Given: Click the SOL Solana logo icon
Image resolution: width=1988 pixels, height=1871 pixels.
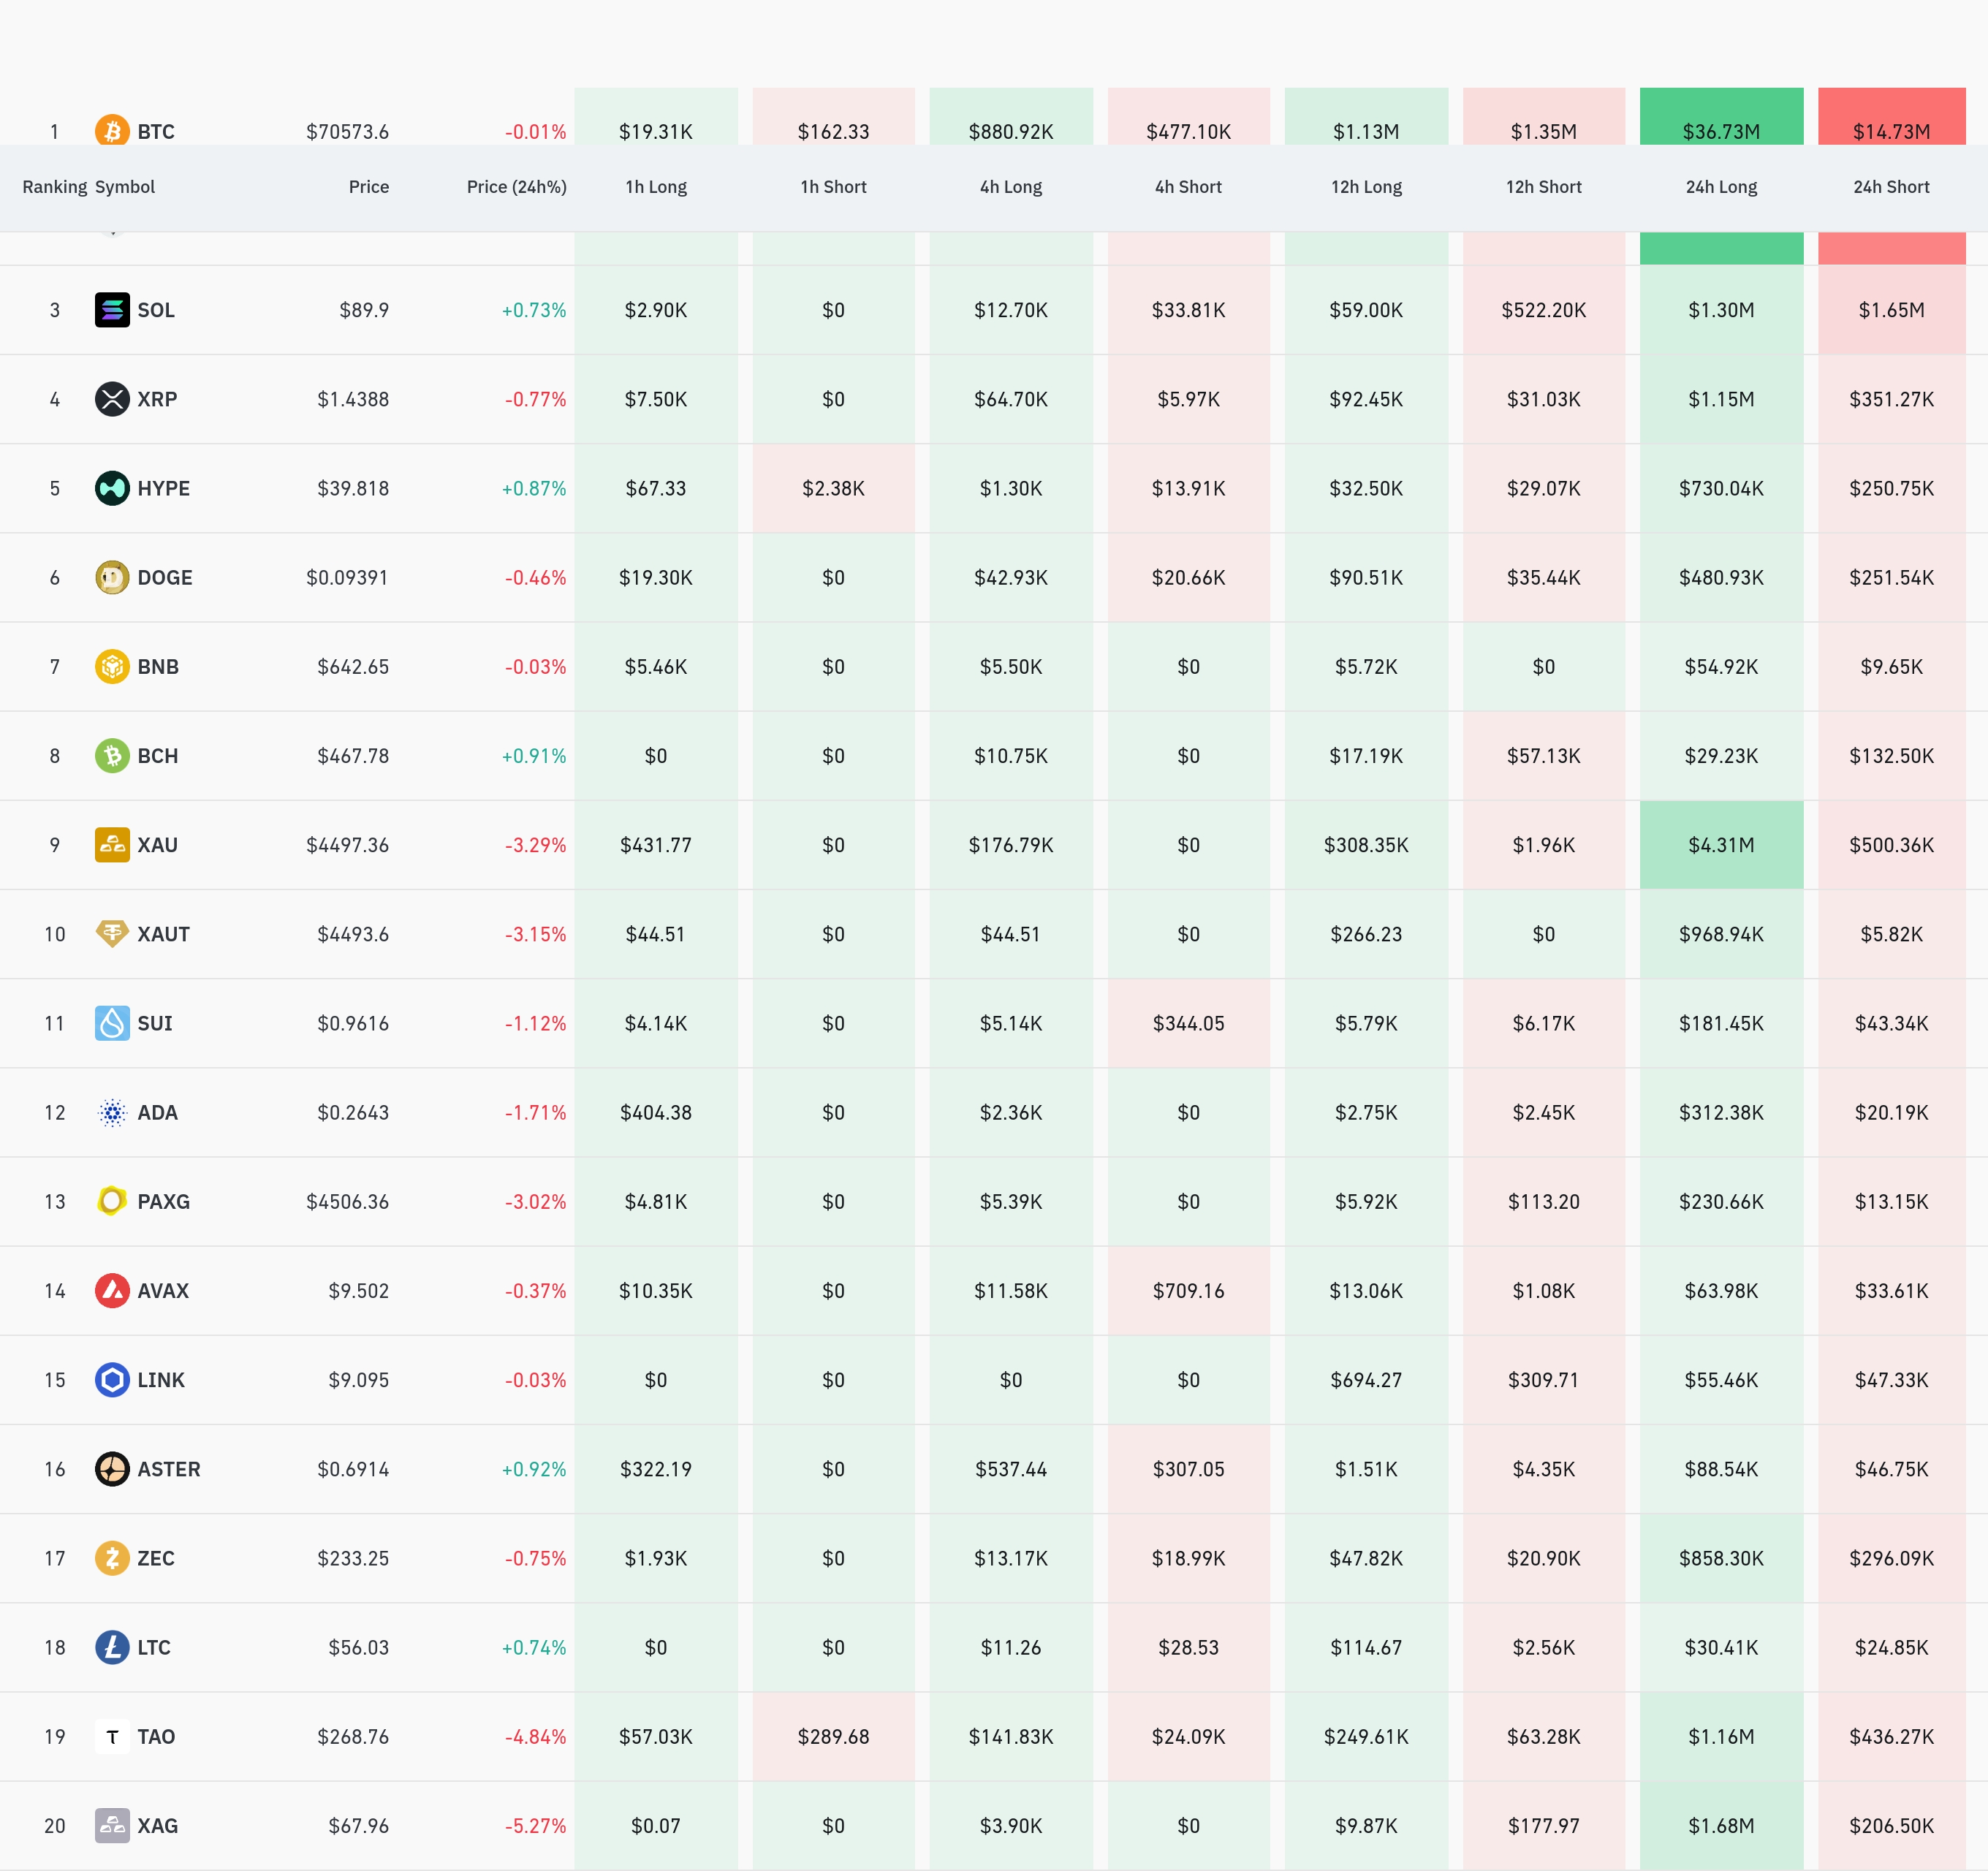Looking at the screenshot, I should (112, 310).
